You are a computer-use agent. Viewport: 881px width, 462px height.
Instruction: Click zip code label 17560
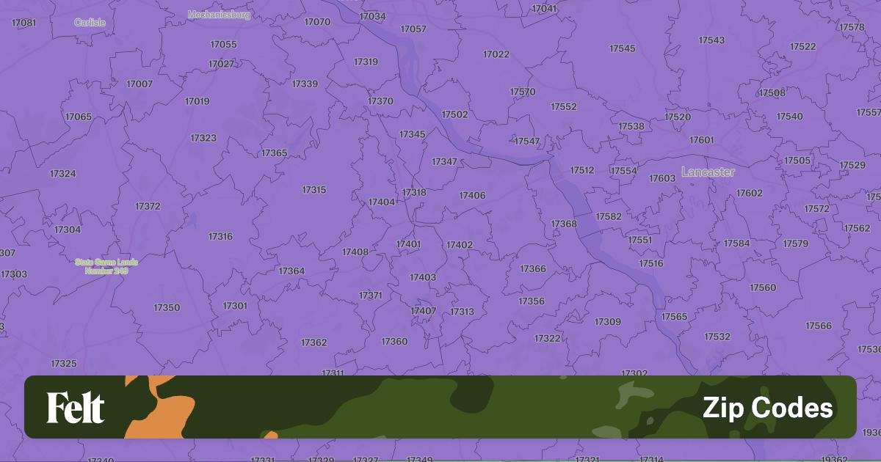(763, 287)
